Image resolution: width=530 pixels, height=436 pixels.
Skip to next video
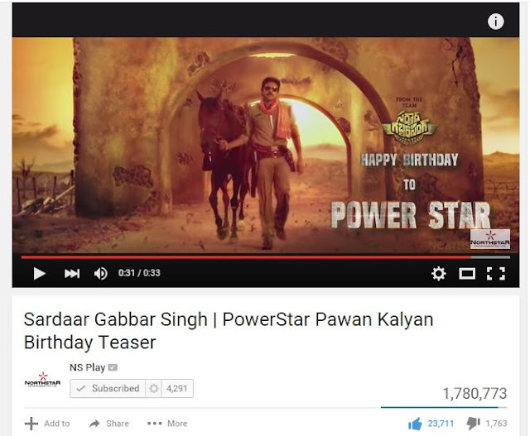(72, 273)
